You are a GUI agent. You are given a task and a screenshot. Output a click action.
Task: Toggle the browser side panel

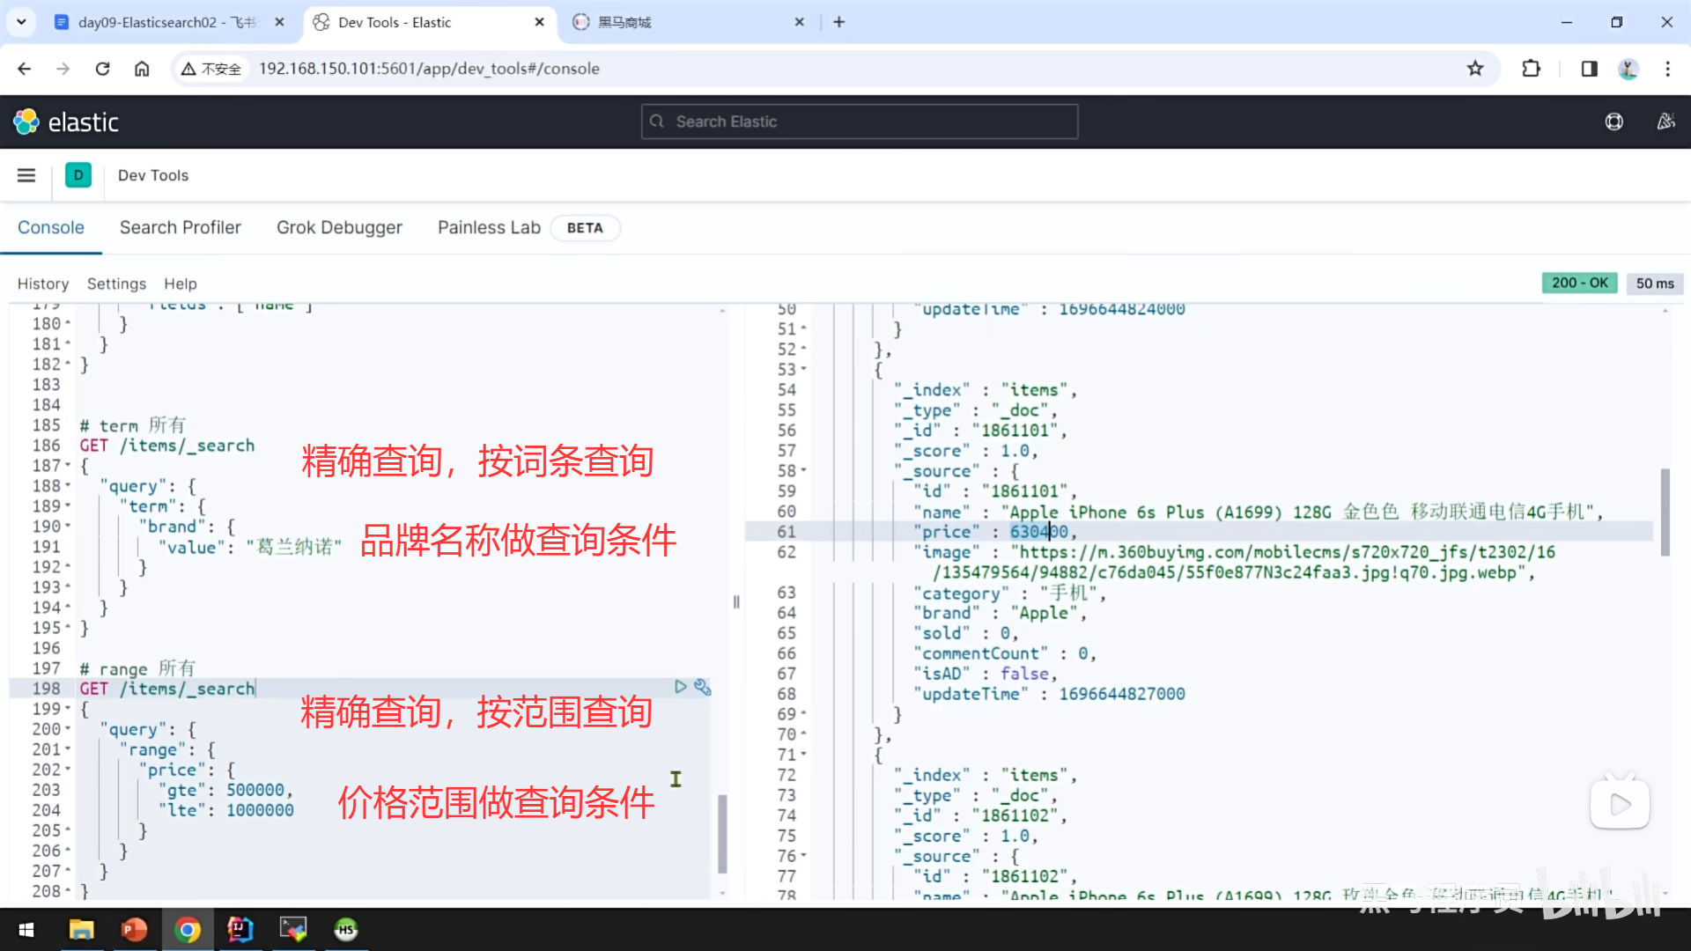point(1589,69)
